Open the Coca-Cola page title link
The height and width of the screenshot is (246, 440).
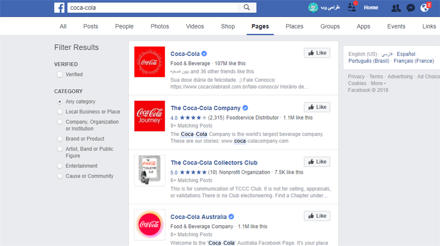185,54
